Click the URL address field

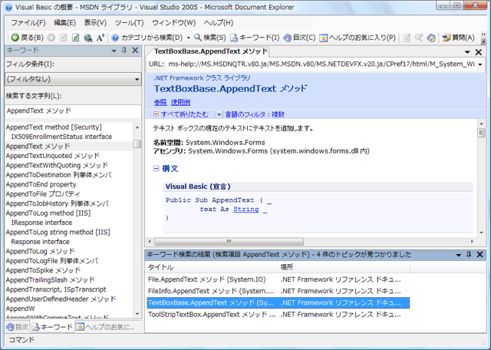click(x=321, y=64)
